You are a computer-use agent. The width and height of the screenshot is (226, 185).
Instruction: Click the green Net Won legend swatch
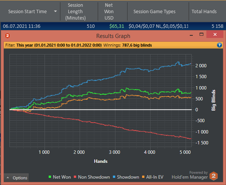50,177
